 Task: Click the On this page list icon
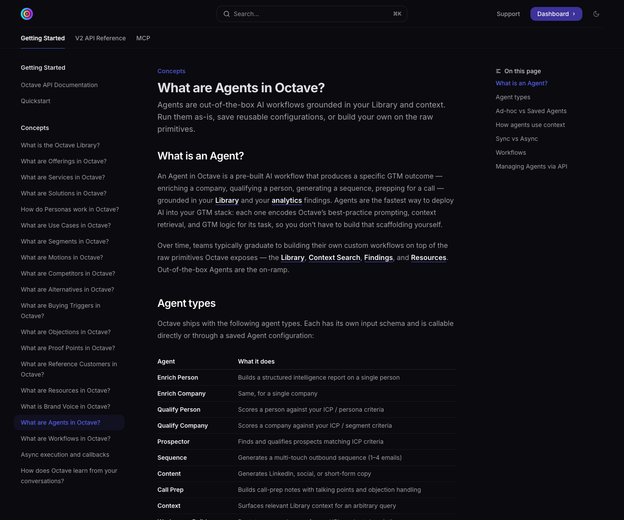point(498,71)
